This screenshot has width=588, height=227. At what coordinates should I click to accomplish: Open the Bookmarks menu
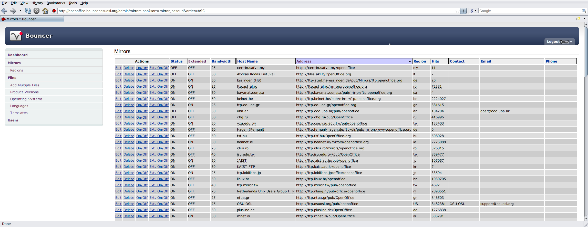[56, 3]
